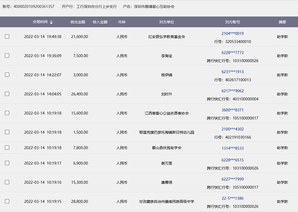Viewport: 298px width, 212px height.
Task: Select the checkbox for 李海宝 transaction
Action: (x=7, y=56)
